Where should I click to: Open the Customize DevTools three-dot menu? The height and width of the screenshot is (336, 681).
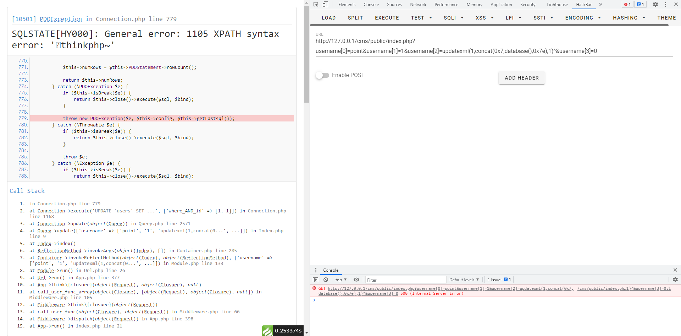click(x=666, y=4)
